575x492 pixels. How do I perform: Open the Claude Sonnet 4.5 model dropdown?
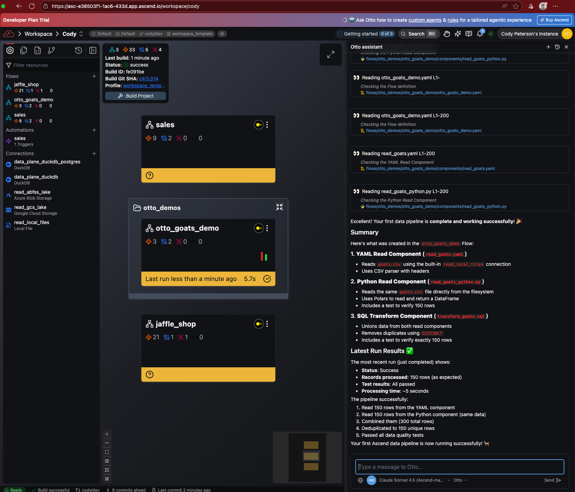pos(415,480)
